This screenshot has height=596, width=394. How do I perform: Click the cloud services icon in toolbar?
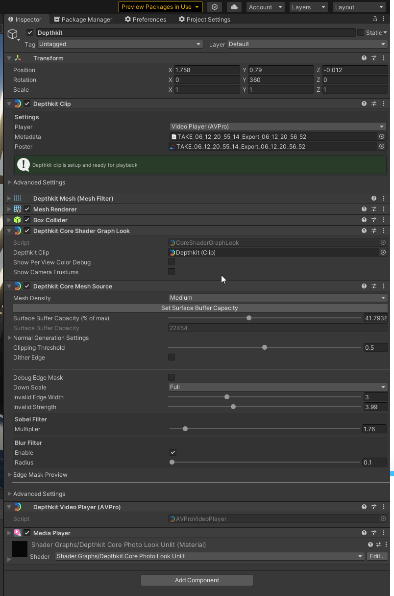pyautogui.click(x=234, y=7)
